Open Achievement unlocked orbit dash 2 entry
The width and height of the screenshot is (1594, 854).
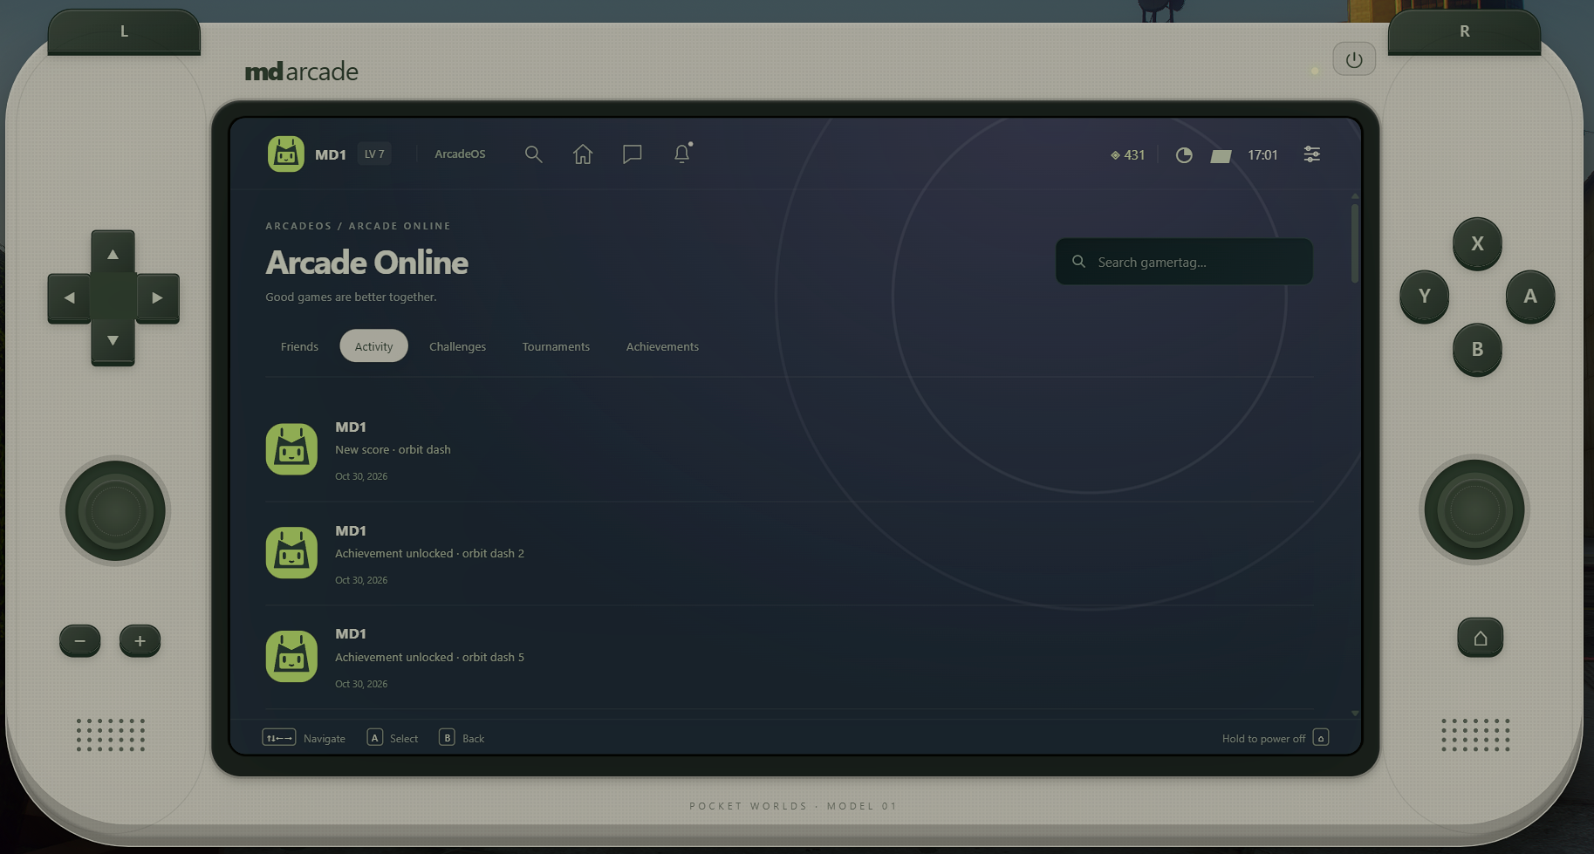(x=789, y=554)
